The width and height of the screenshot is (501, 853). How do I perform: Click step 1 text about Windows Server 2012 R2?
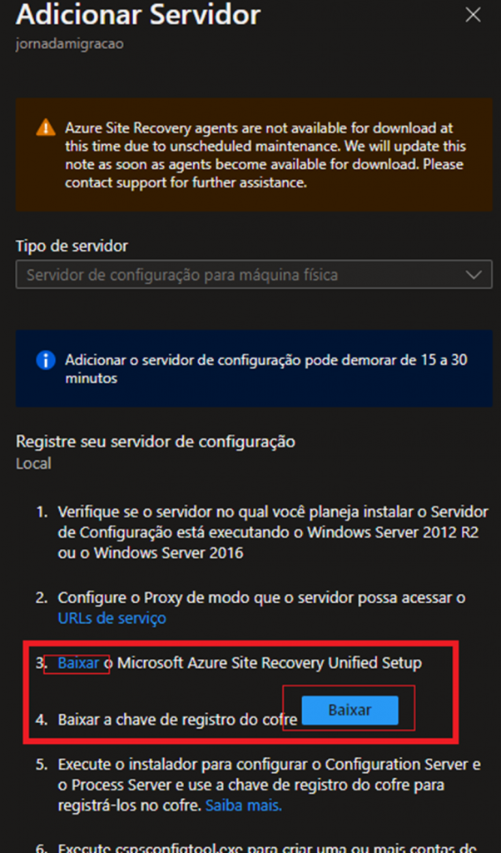(x=273, y=530)
